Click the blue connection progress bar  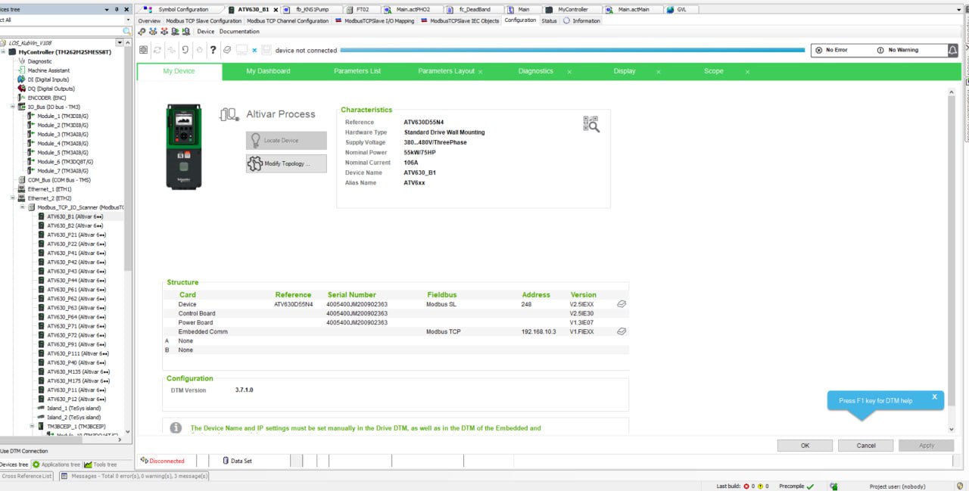point(572,50)
